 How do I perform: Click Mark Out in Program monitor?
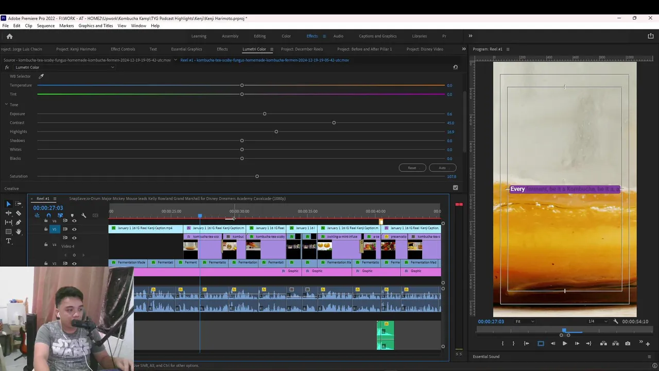[x=513, y=344]
